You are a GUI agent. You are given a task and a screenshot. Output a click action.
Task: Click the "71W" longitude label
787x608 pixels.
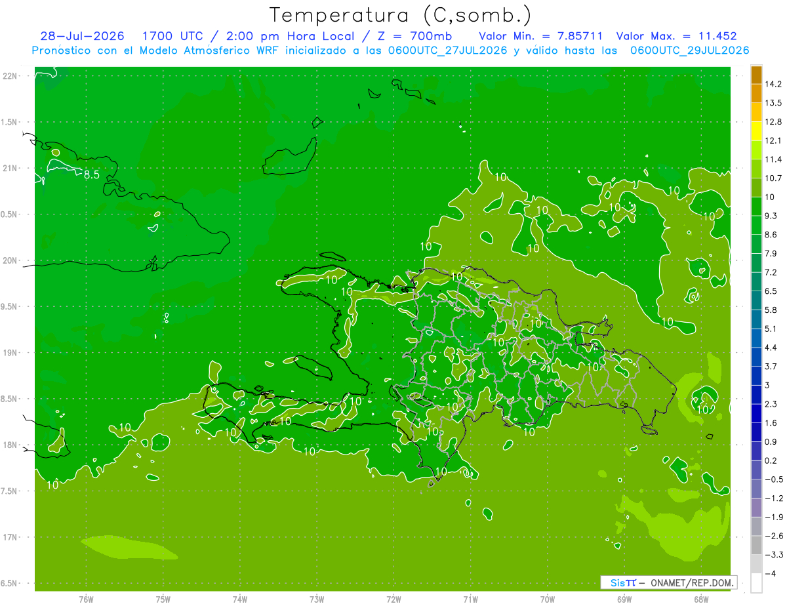(x=470, y=599)
